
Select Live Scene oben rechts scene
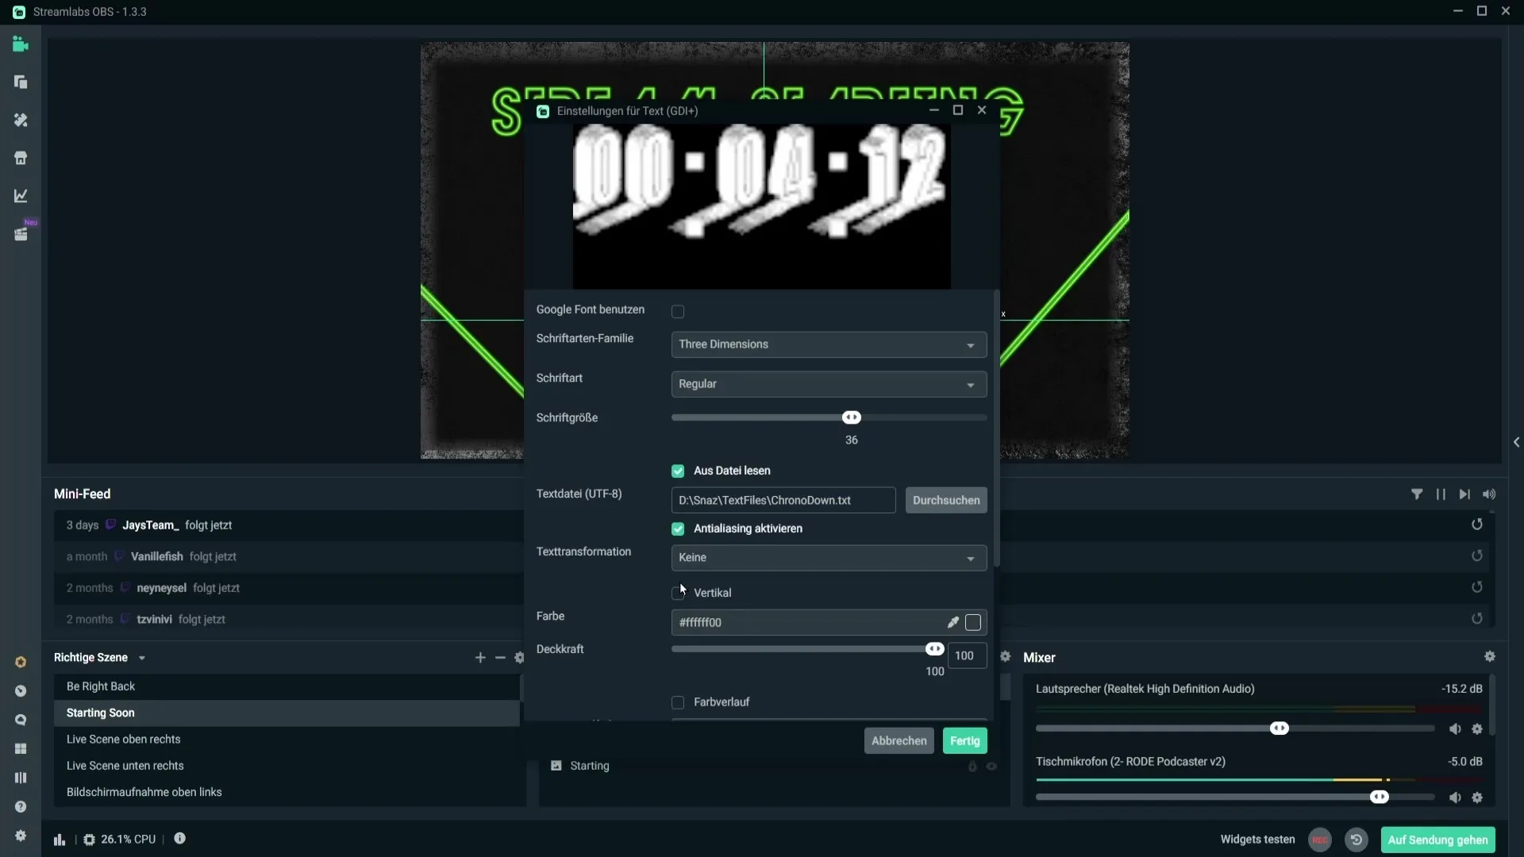287,740
